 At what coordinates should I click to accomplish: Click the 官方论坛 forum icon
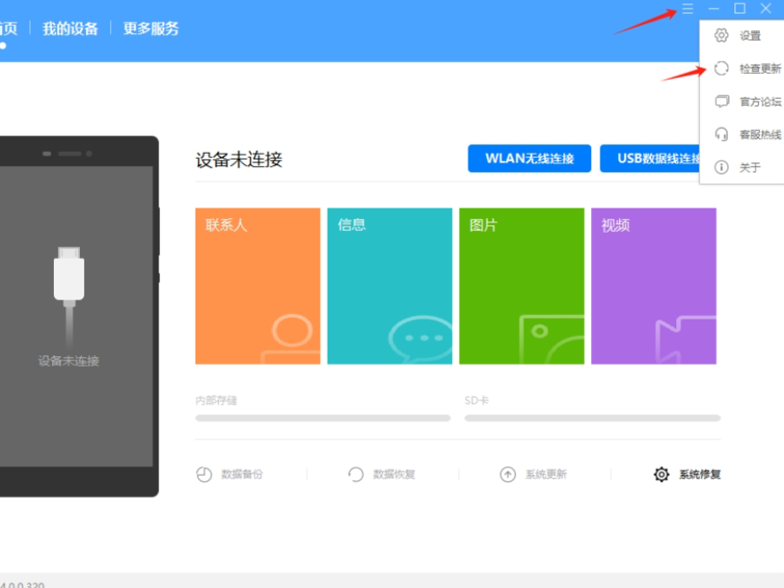(721, 102)
